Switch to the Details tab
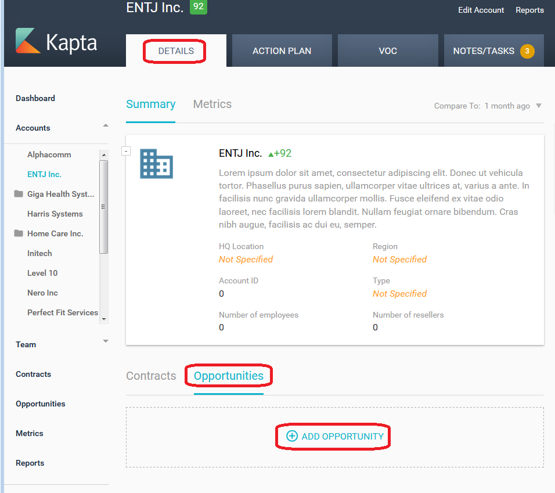555x493 pixels. point(176,51)
